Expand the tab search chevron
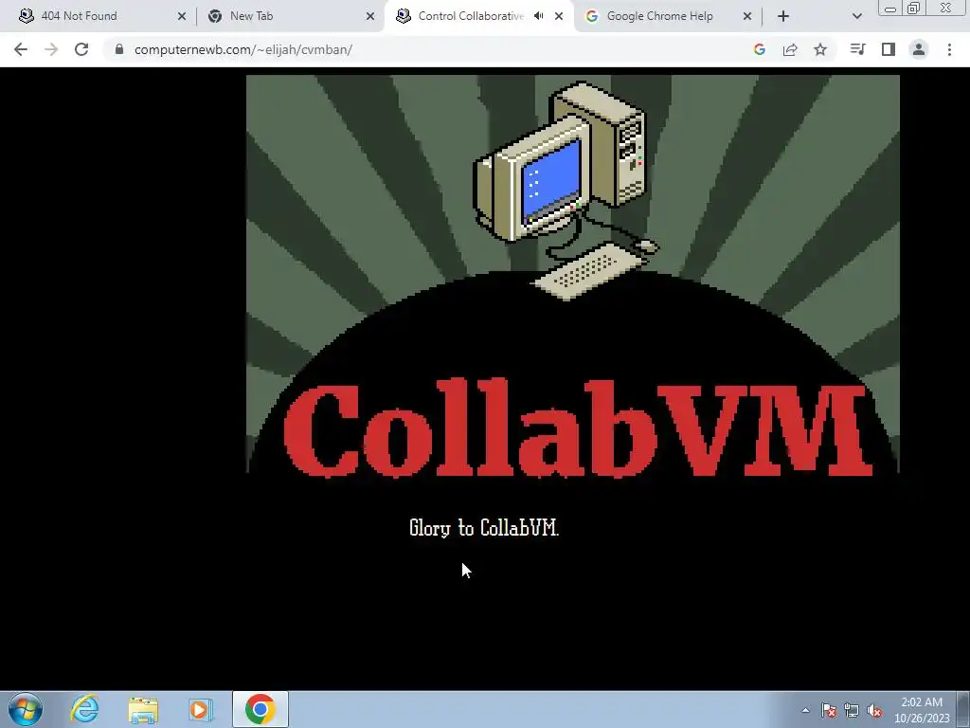This screenshot has width=970, height=728. 856,16
